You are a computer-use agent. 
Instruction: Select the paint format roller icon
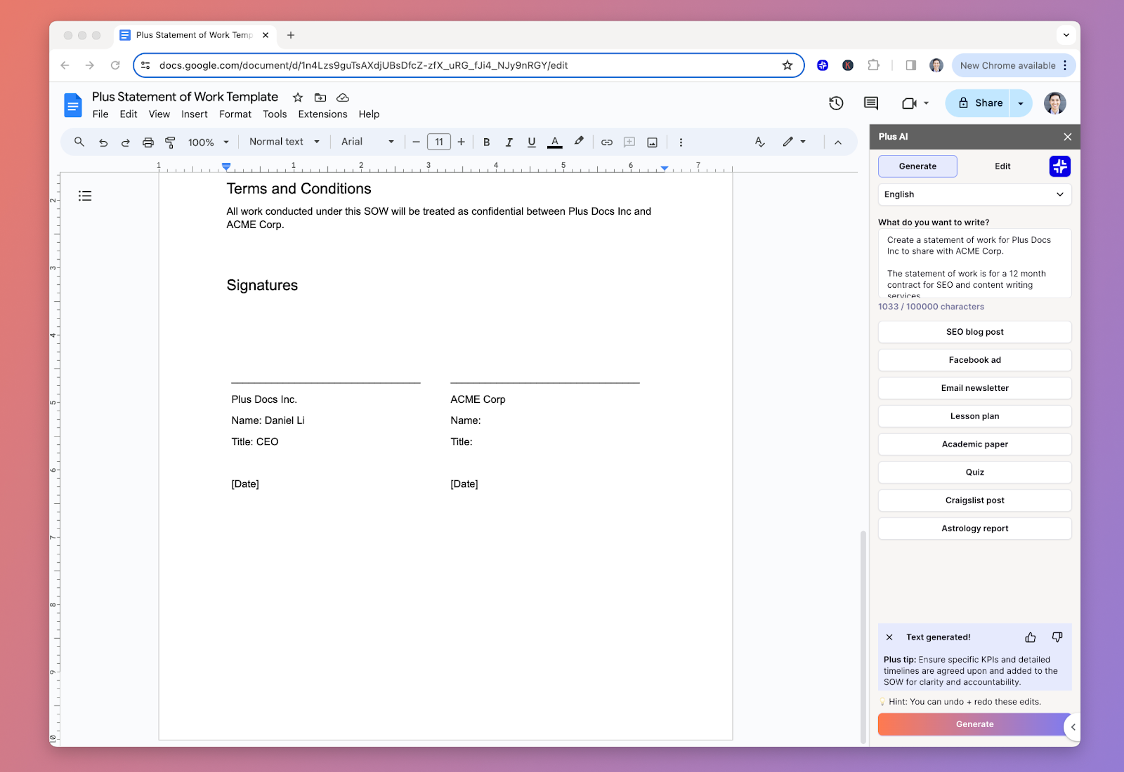click(x=170, y=142)
